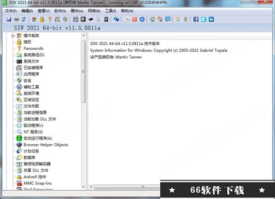
Task: Select the 音频视频解码器 tree item
Action: click(37, 164)
